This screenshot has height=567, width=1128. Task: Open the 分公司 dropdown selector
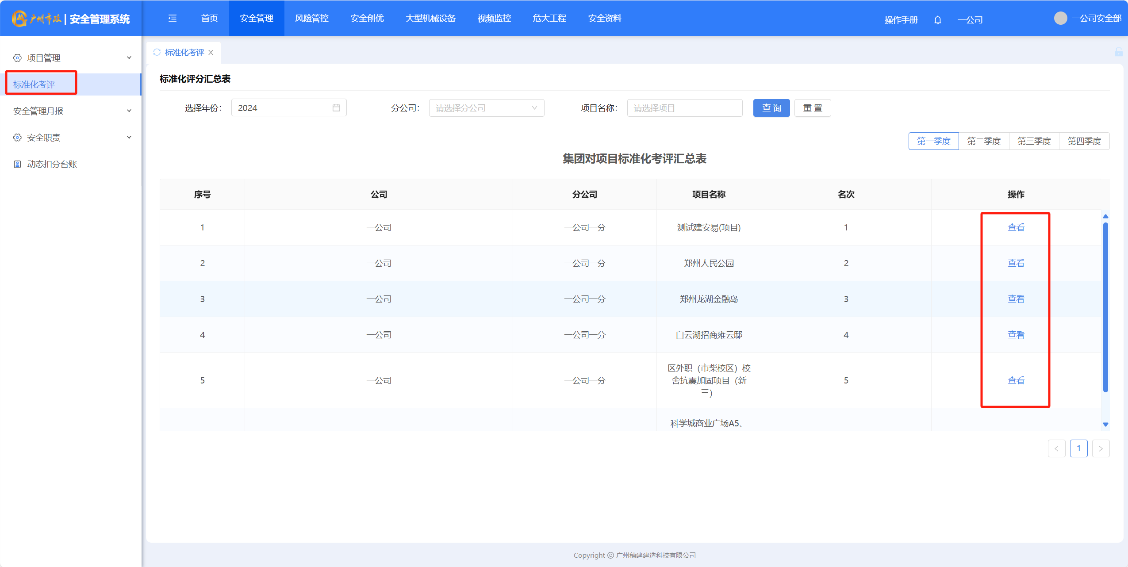pos(486,108)
